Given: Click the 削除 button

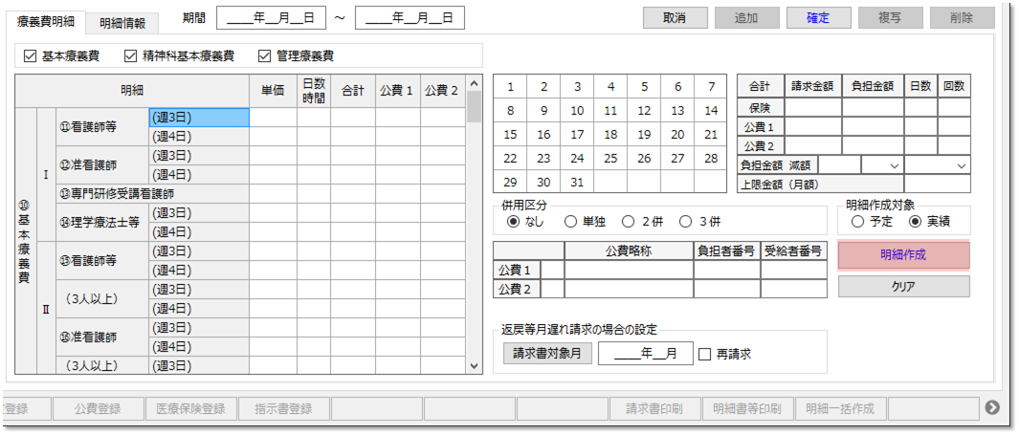Looking at the screenshot, I should [x=962, y=17].
